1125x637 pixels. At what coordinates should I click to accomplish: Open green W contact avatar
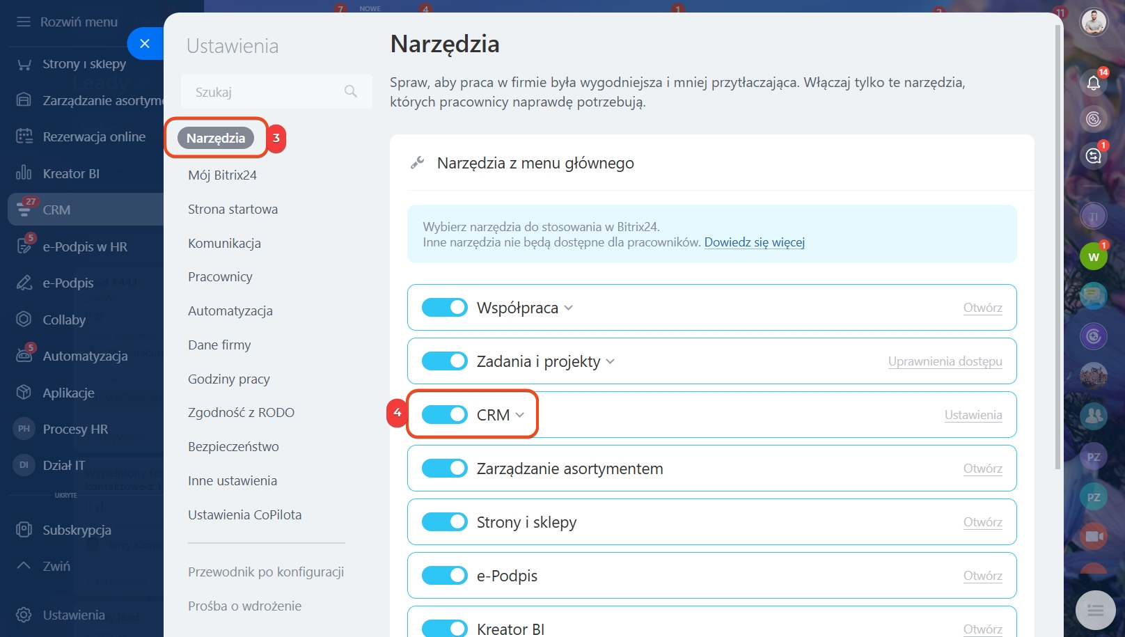[x=1094, y=257]
